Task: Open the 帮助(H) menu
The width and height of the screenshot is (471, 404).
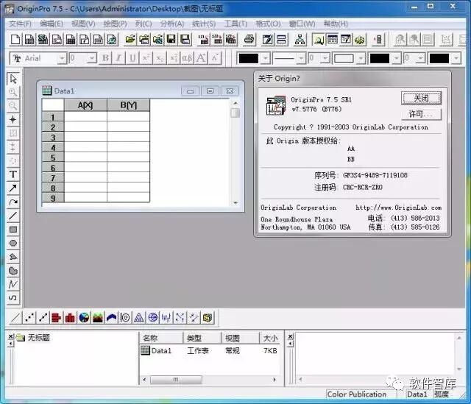Action: 336,24
